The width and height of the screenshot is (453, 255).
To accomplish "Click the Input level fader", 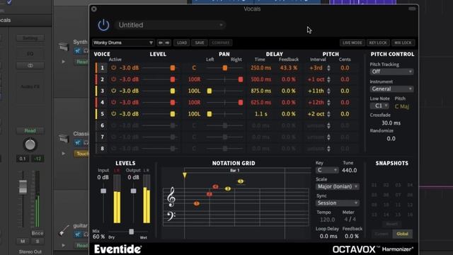I will point(103,191).
